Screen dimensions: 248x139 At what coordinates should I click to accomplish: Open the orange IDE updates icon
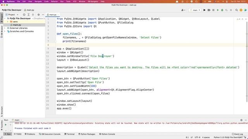tap(241, 10)
